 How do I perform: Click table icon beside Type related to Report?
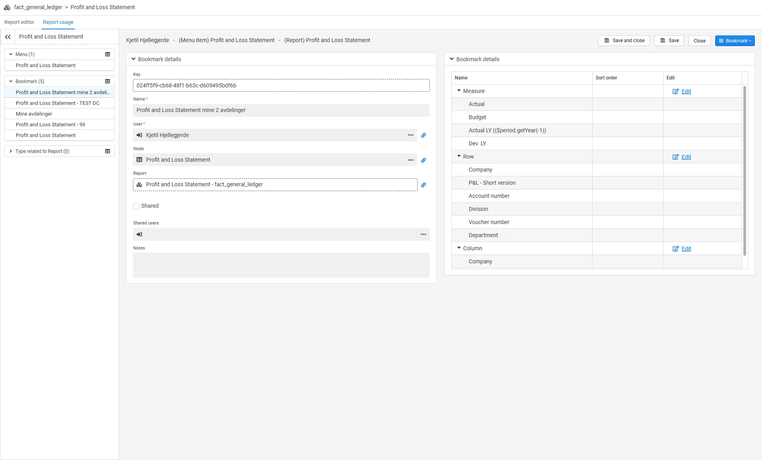[108, 151]
